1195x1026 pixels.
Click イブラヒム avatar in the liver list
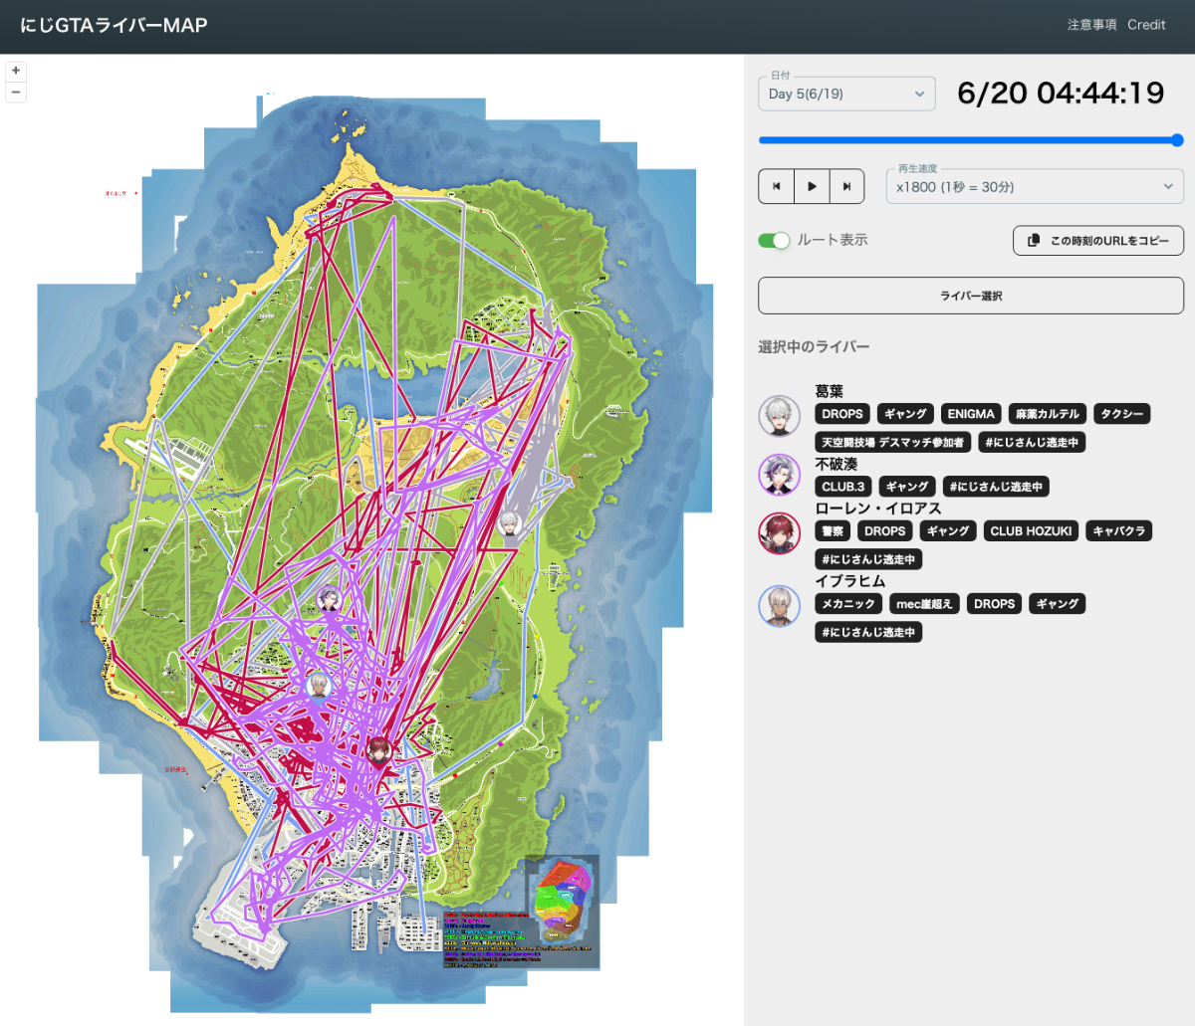point(779,606)
